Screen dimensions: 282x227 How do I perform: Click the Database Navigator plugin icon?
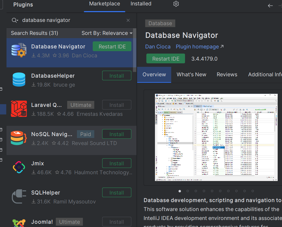click(x=19, y=50)
